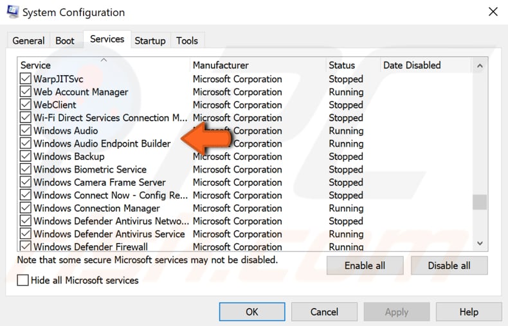Uncheck Windows Defender Firewall checkbox

(25, 246)
